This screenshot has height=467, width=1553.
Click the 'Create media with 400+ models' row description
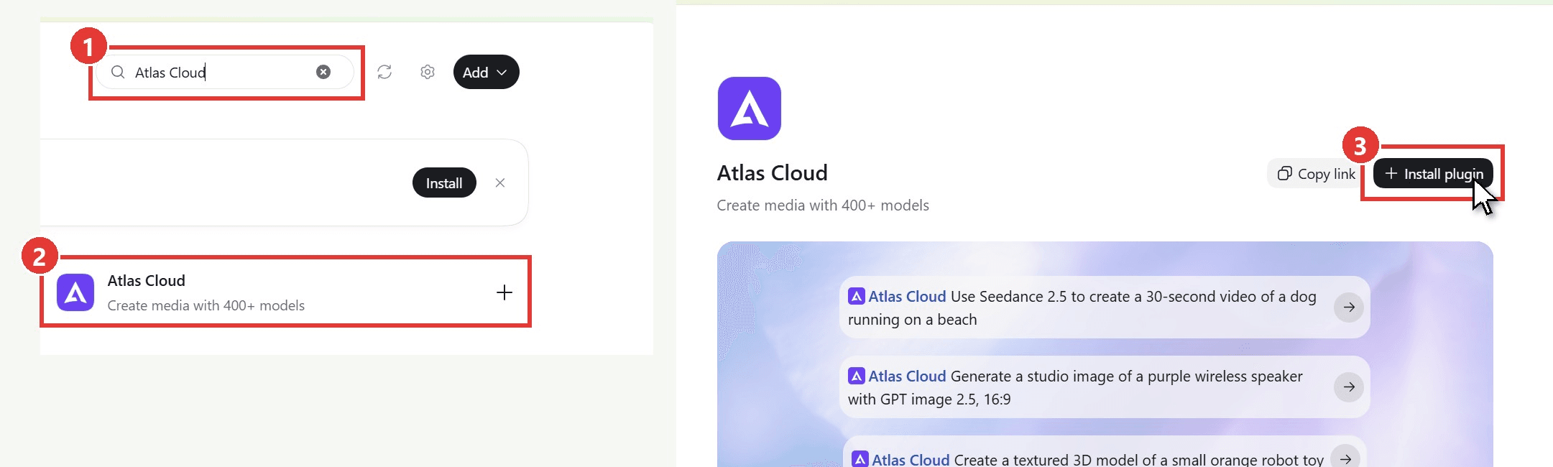pos(206,305)
